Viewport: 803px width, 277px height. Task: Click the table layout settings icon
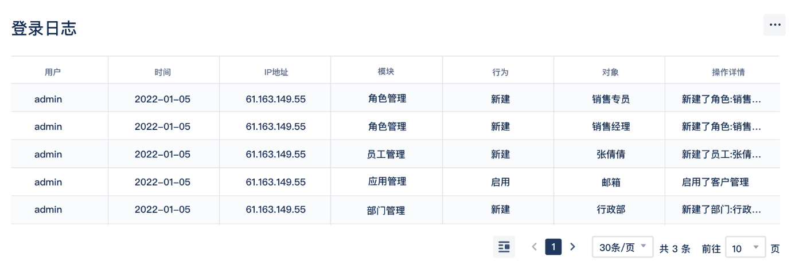[504, 247]
